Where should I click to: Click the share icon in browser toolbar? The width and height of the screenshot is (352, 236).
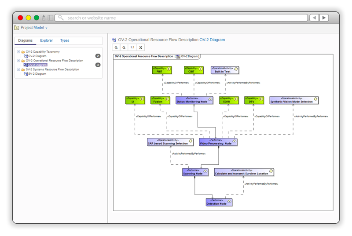pyautogui.click(x=44, y=18)
